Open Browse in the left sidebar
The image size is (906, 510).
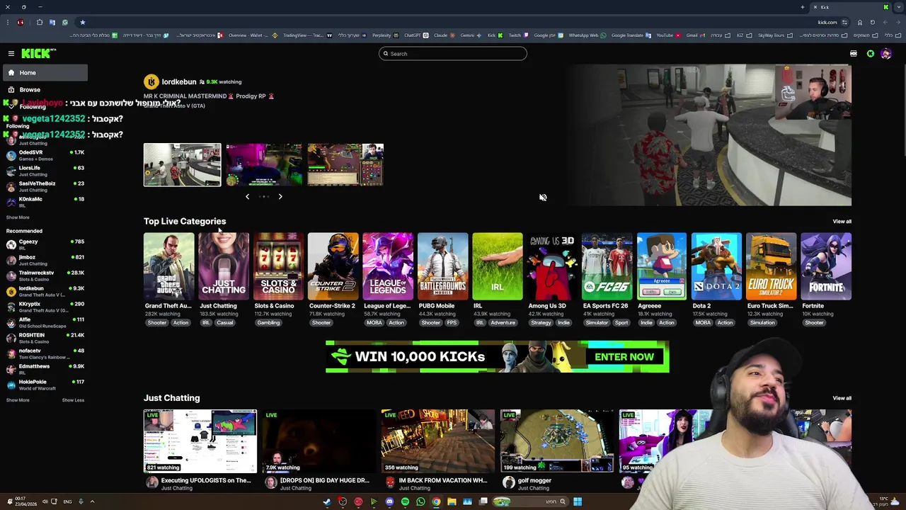tap(45, 90)
